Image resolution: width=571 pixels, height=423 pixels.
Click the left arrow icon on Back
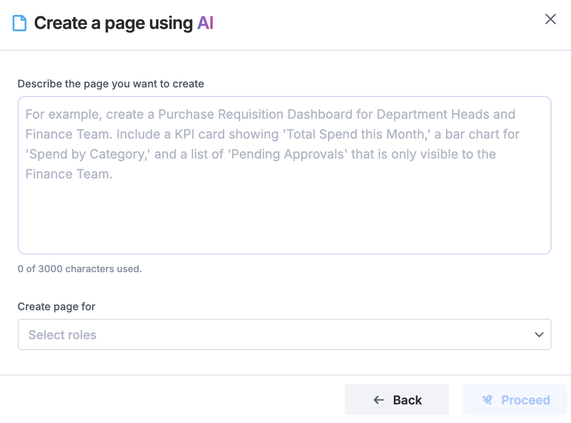[378, 400]
